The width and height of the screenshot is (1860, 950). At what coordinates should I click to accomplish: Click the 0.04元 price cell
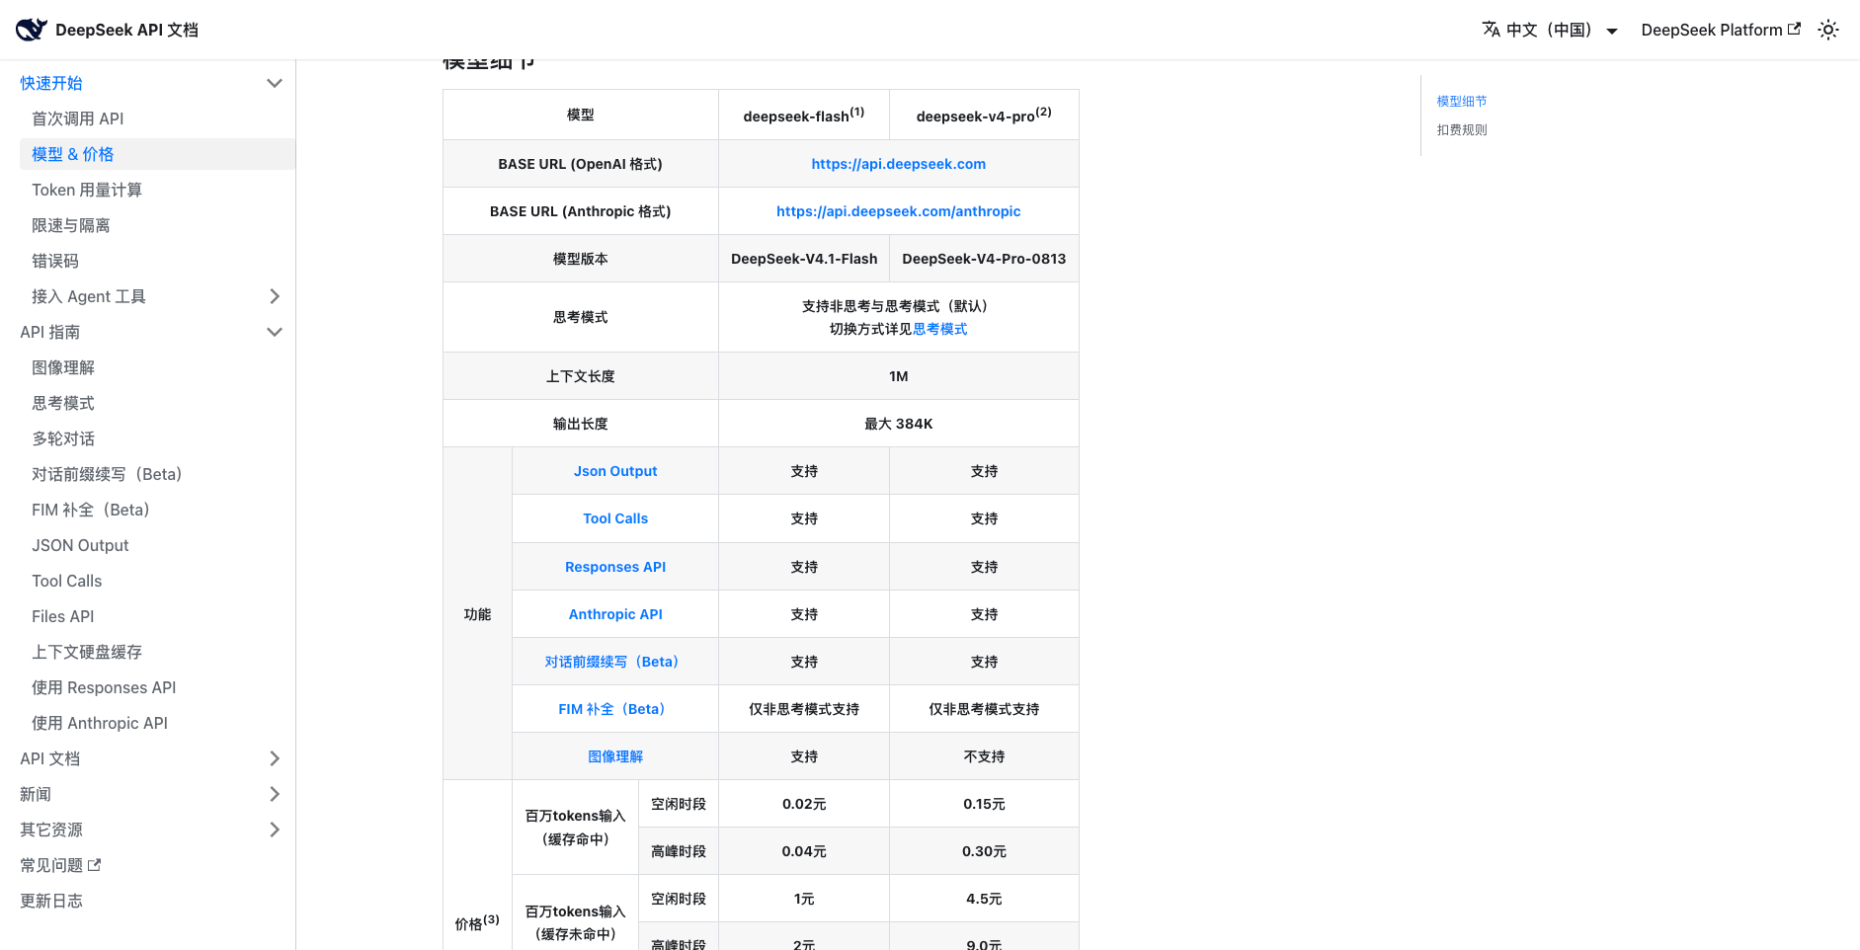804,851
